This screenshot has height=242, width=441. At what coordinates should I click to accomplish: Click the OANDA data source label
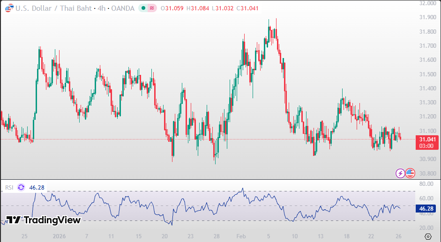122,8
